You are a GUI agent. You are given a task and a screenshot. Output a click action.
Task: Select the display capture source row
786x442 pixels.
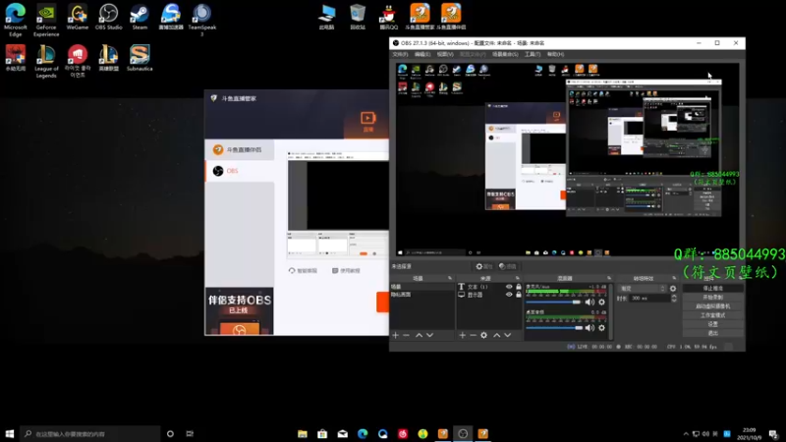point(489,295)
